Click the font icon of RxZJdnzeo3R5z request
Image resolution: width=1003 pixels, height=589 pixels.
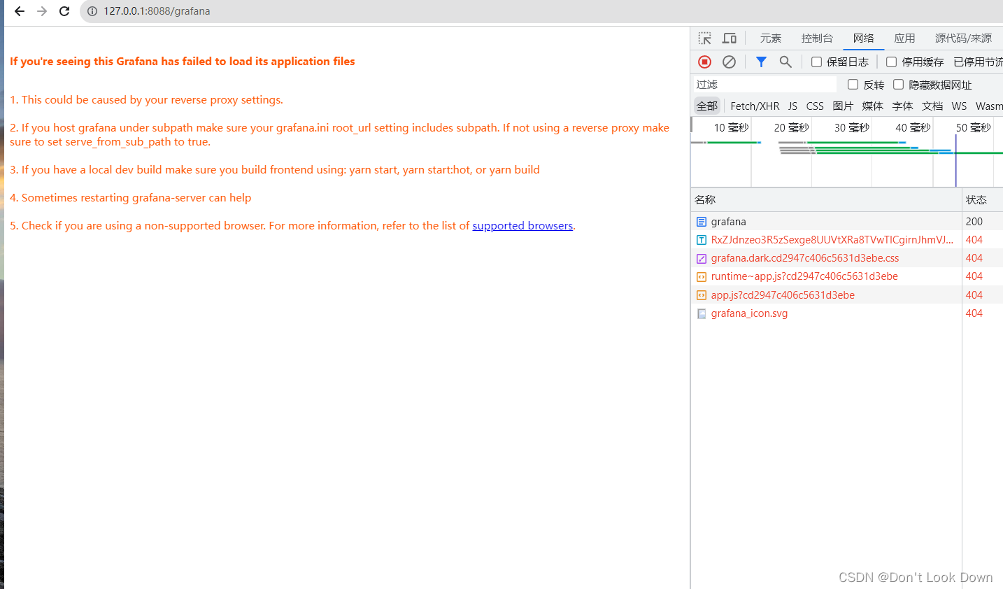point(702,240)
